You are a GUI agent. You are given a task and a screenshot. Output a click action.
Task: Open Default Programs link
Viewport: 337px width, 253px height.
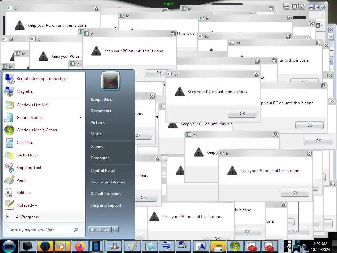(x=106, y=194)
